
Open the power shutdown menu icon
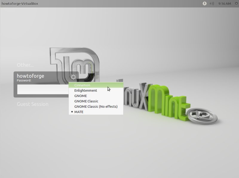(x=236, y=4)
